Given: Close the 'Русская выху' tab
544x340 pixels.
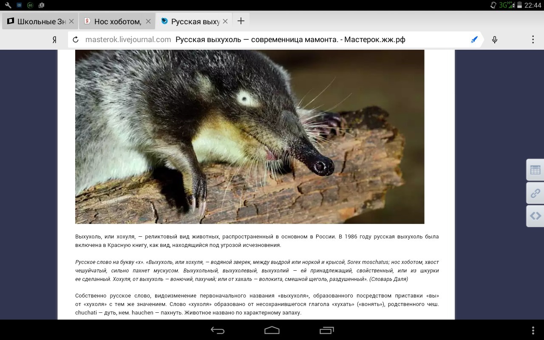Looking at the screenshot, I should pos(225,21).
